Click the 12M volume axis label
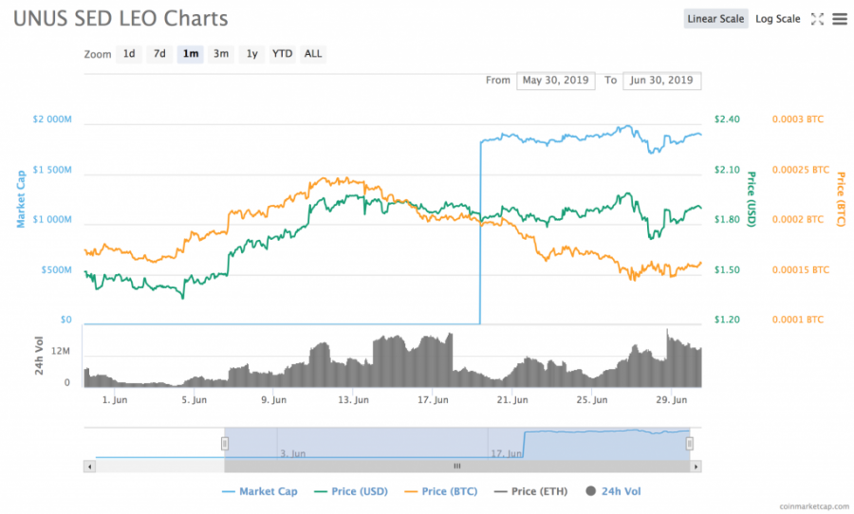 [x=61, y=351]
